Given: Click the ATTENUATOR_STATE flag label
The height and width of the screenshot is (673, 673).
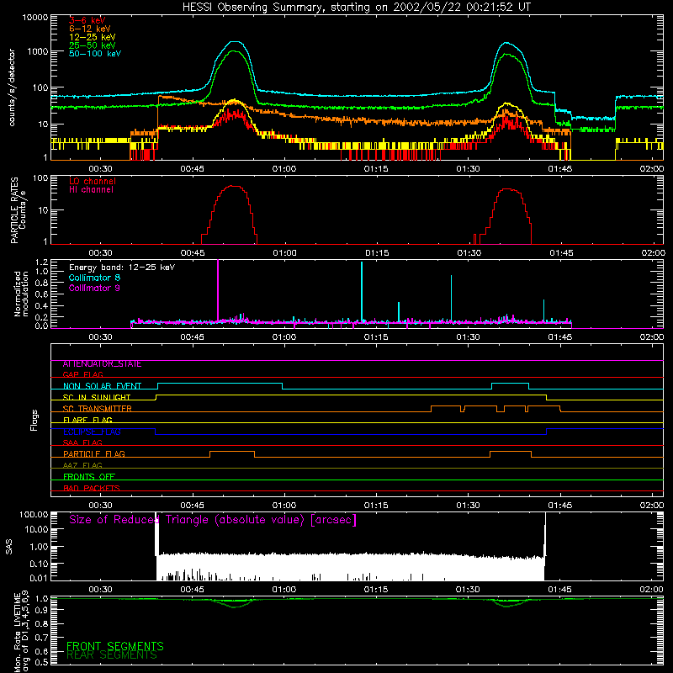Looking at the screenshot, I should tap(102, 364).
